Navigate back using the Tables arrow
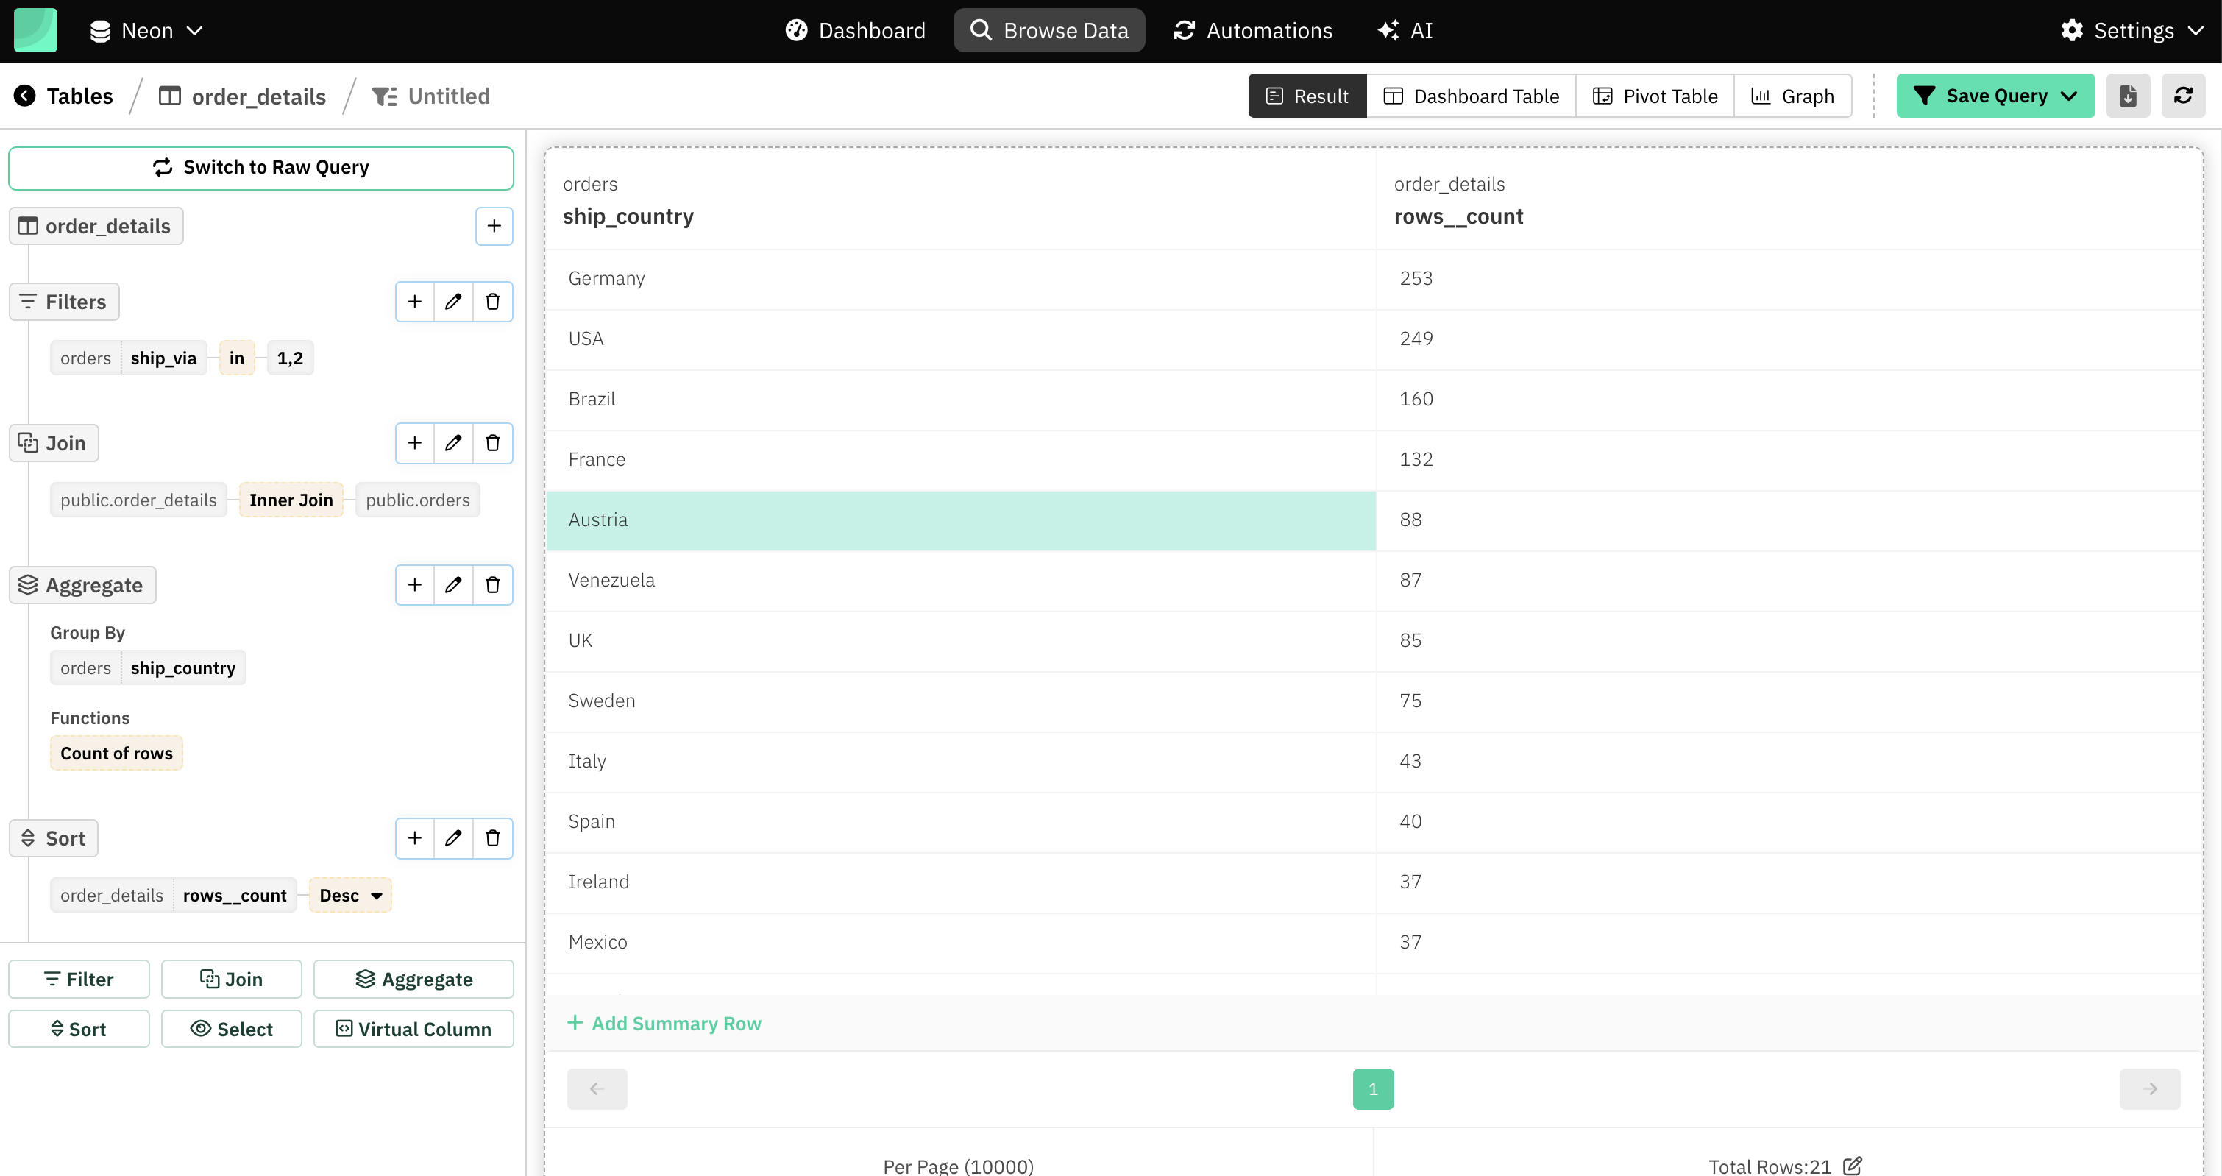This screenshot has width=2222, height=1176. pos(24,96)
